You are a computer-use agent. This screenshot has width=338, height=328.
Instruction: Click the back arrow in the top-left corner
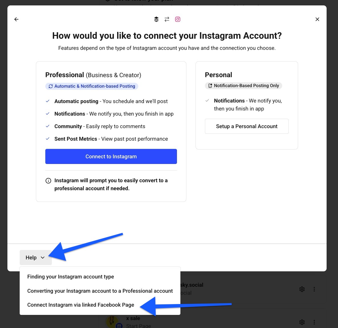point(16,19)
